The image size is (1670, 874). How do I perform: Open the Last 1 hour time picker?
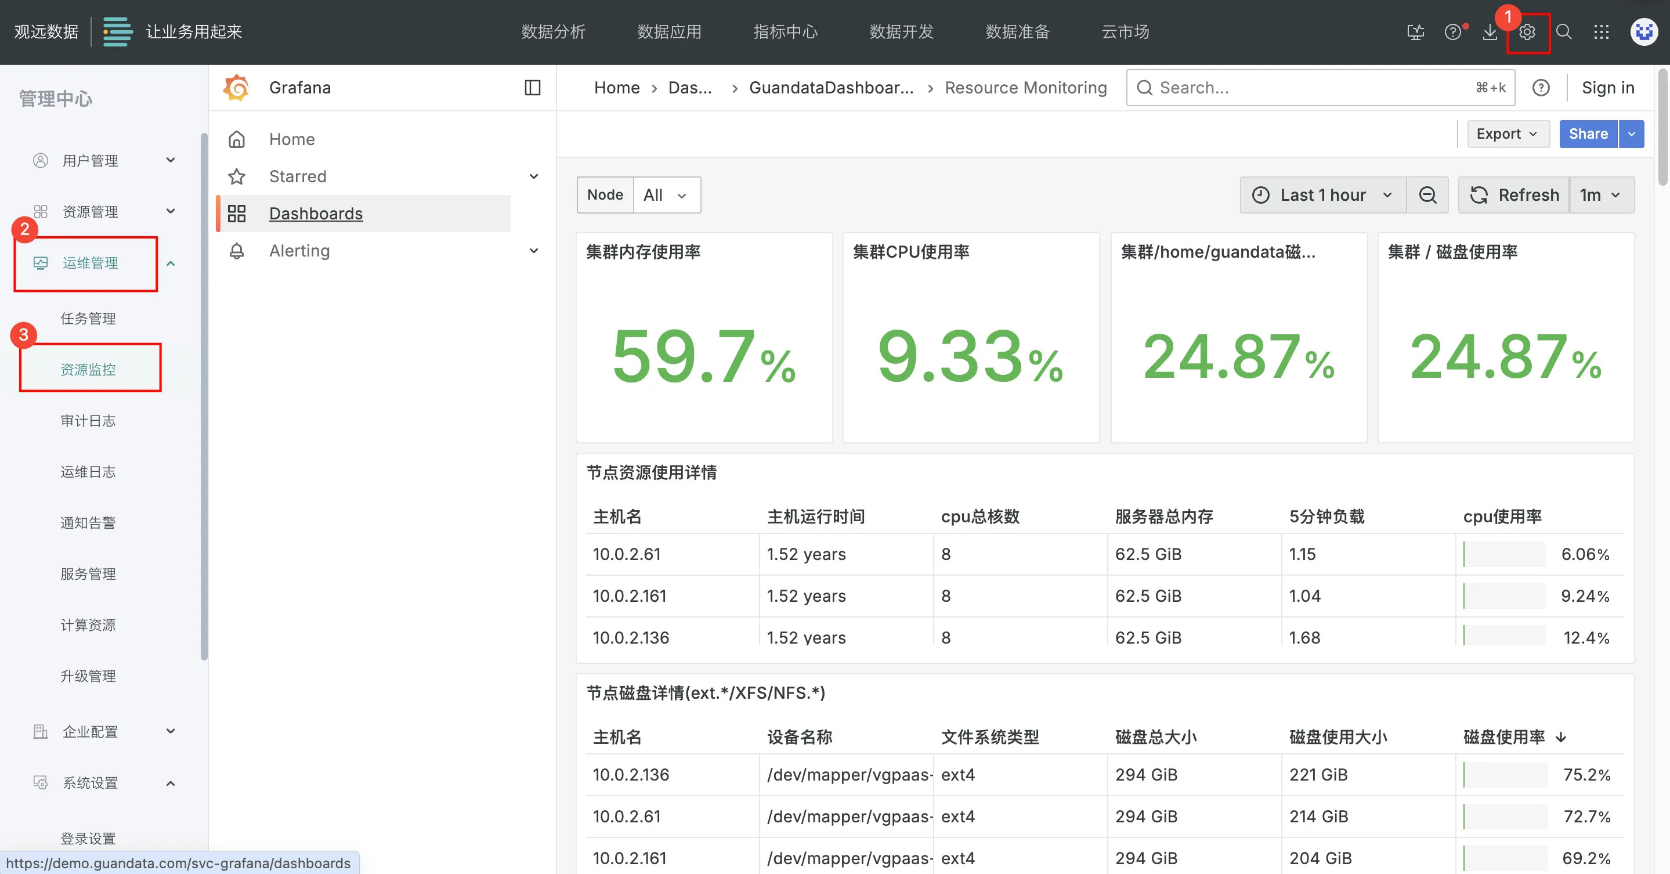(1322, 195)
